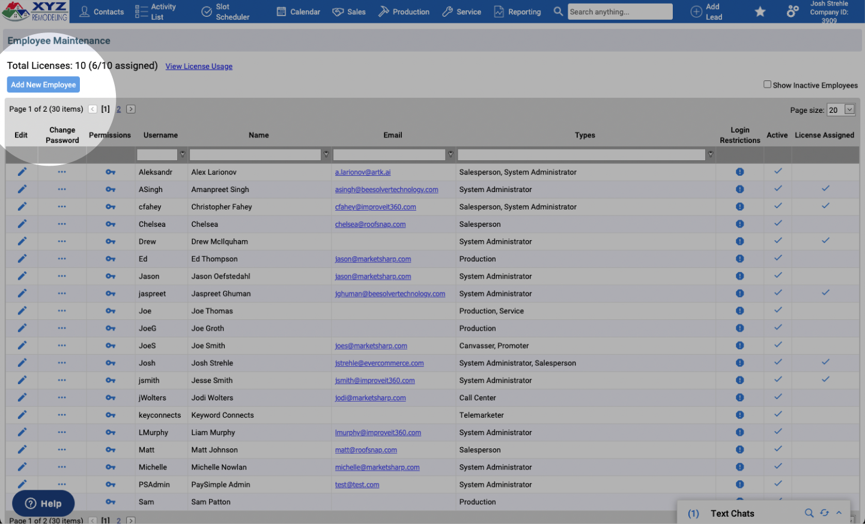The width and height of the screenshot is (865, 524).
Task: Toggle License Assigned check for cfahey
Action: (x=825, y=206)
